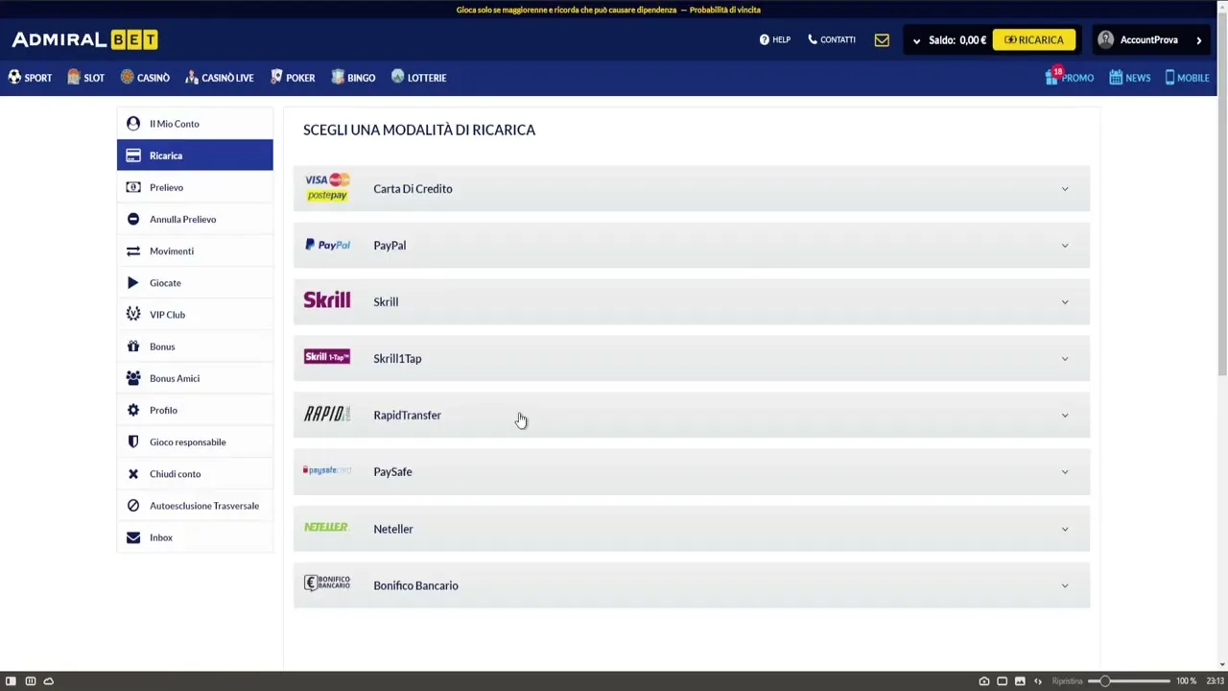Click the Sport soccer ball icon

click(x=14, y=77)
